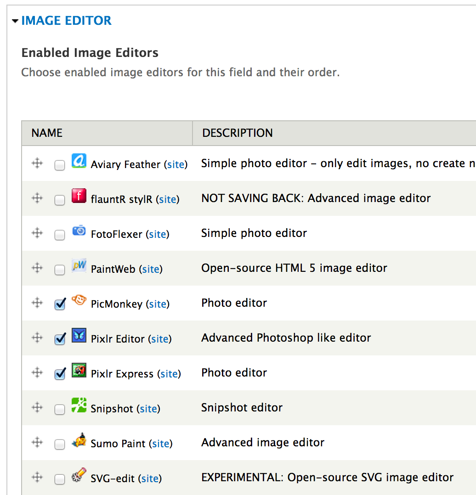Disable the Pixlr Express checkbox

(60, 374)
